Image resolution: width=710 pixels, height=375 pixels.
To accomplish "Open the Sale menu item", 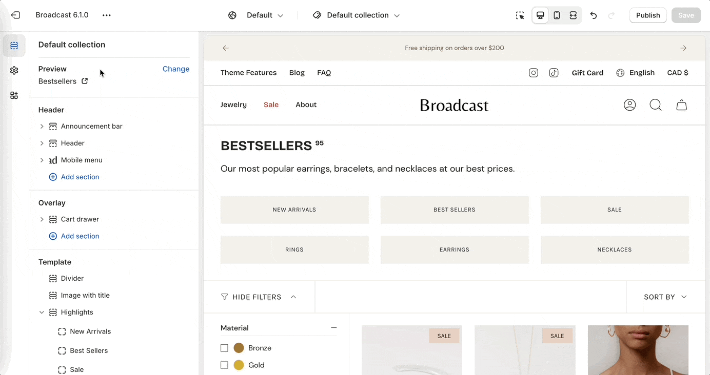I will coord(271,105).
